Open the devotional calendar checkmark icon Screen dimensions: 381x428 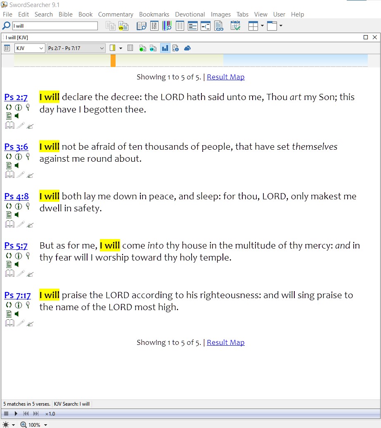tap(235, 26)
